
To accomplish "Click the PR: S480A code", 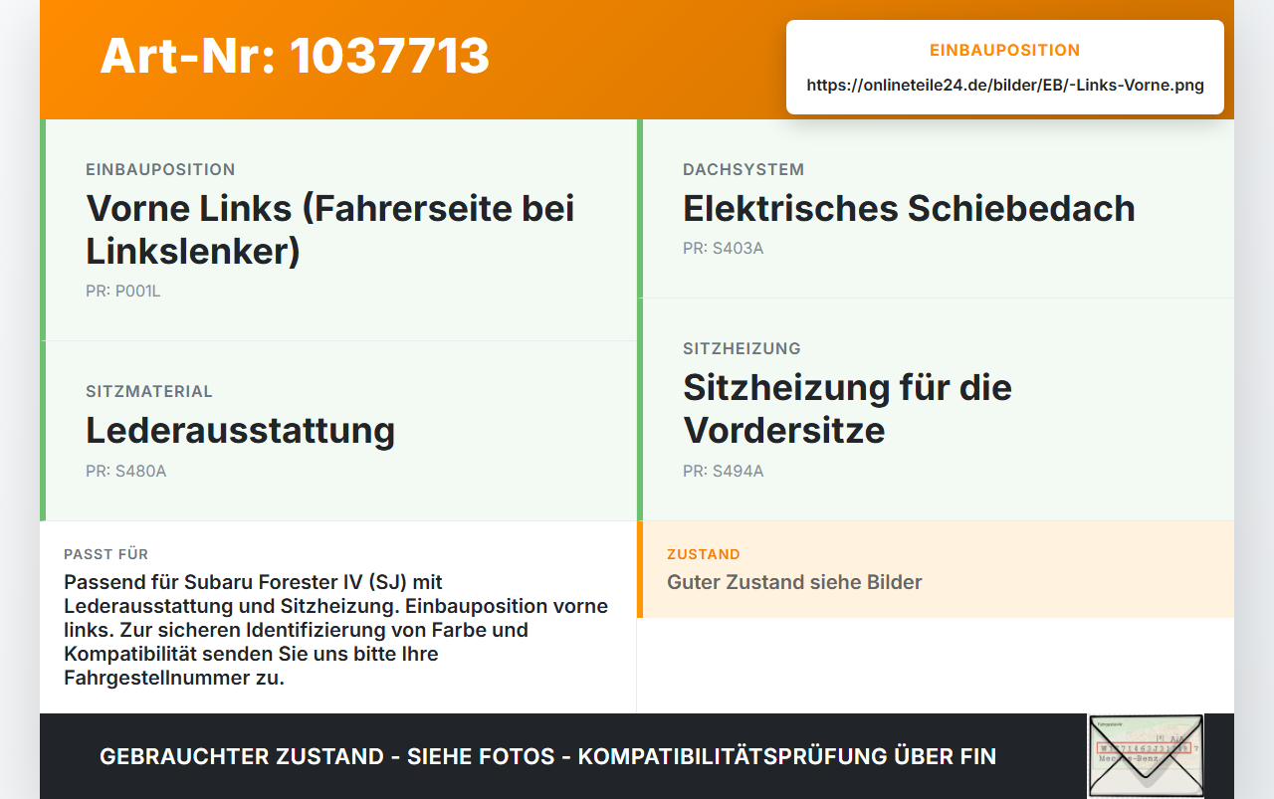I will pos(125,471).
